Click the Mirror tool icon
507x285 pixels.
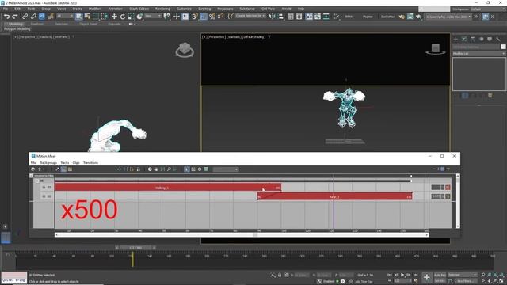[x=273, y=17]
